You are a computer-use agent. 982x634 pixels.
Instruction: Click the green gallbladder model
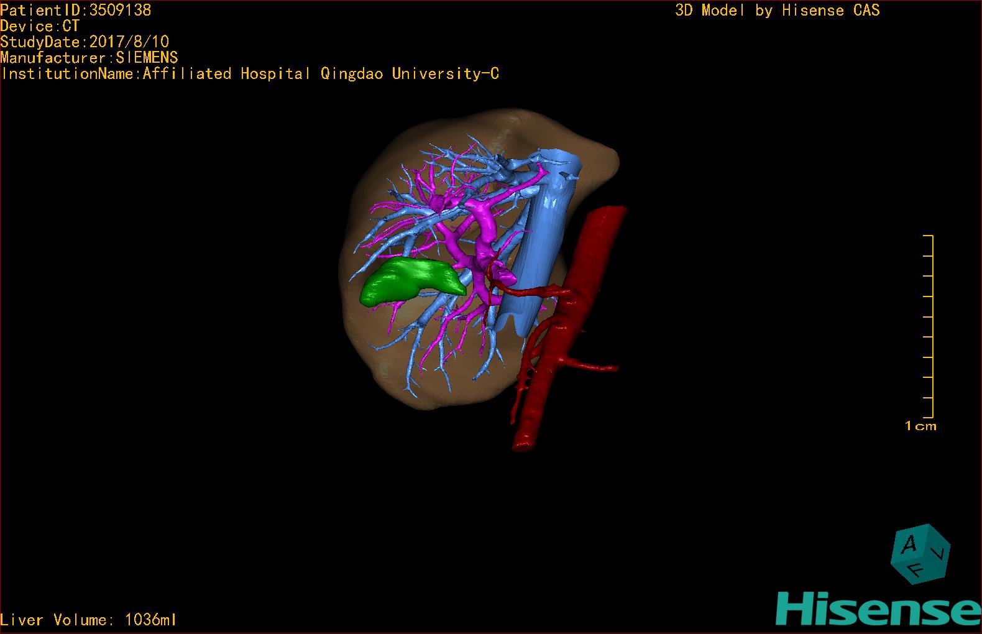(413, 282)
